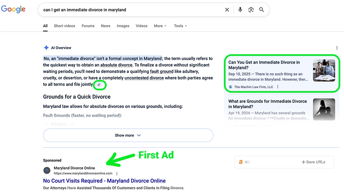Go to the News tab

[106, 26]
